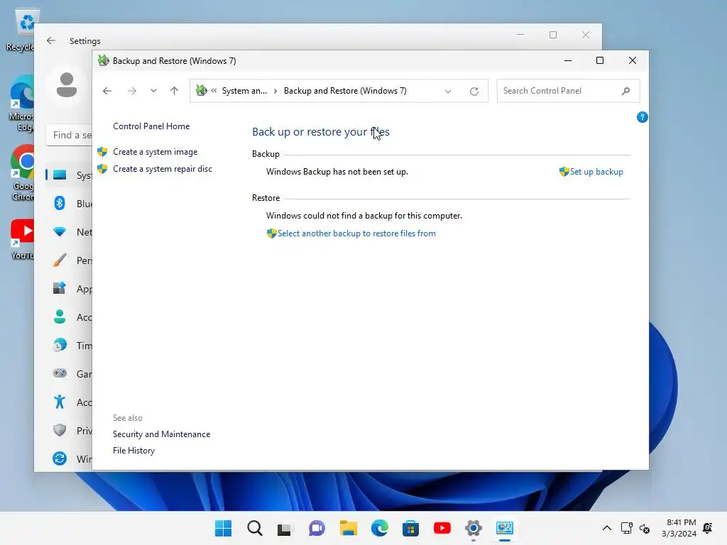Screen dimensions: 727x545
Task: Click Create a system repair disc
Action: [163, 169]
